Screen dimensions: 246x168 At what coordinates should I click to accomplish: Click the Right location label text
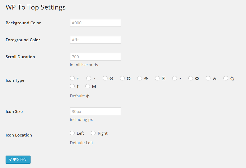point(103,133)
